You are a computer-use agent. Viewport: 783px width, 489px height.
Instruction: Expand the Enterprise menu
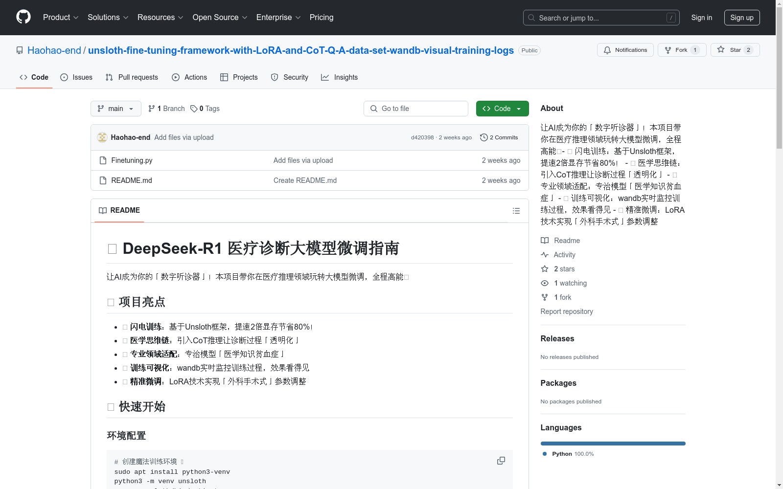coord(278,17)
